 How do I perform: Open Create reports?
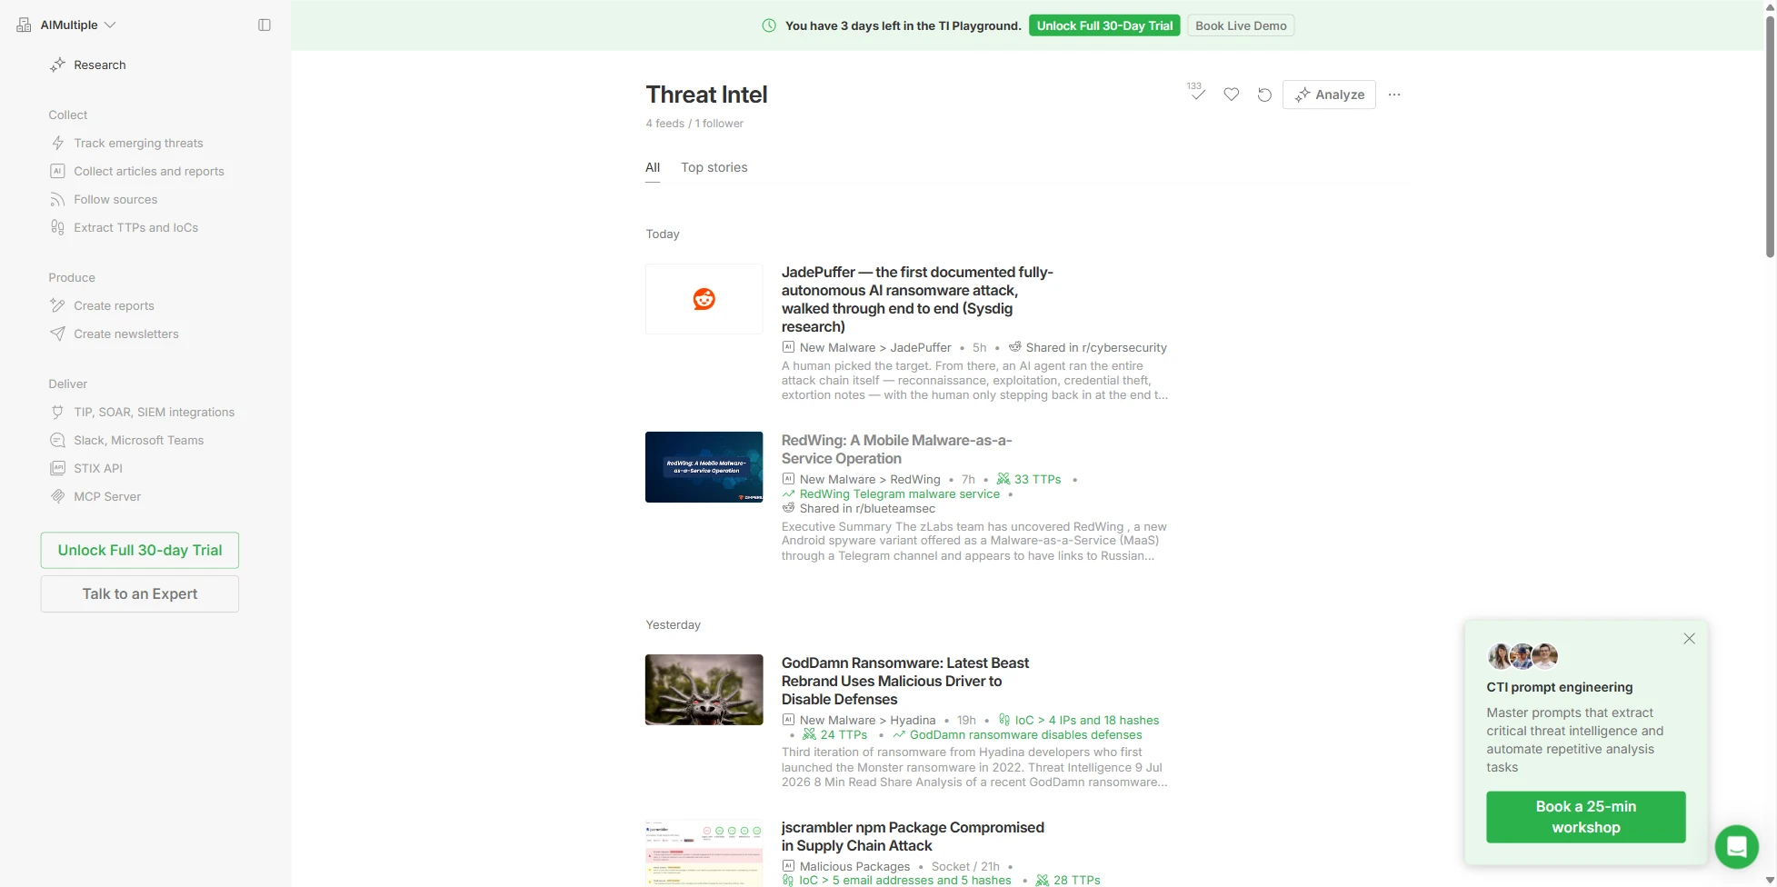click(114, 305)
